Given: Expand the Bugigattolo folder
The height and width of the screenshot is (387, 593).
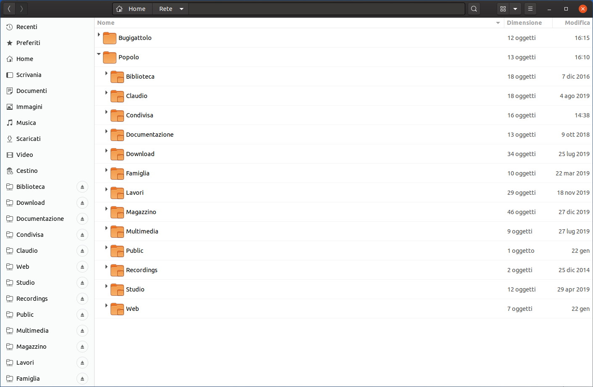Looking at the screenshot, I should 99,34.
